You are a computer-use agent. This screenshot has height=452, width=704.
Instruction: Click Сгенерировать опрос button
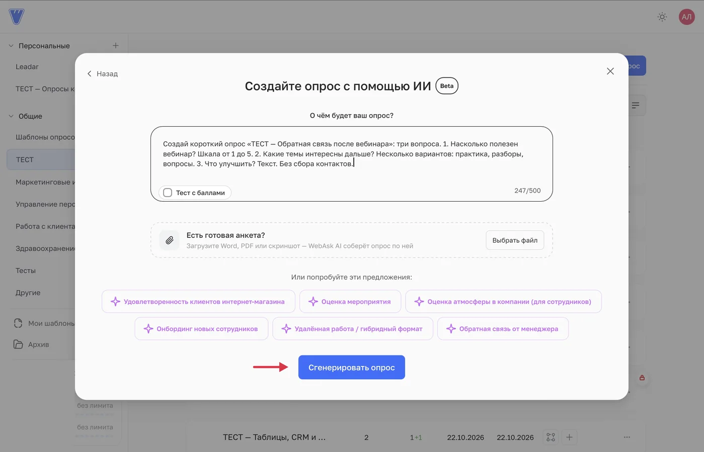click(x=352, y=368)
